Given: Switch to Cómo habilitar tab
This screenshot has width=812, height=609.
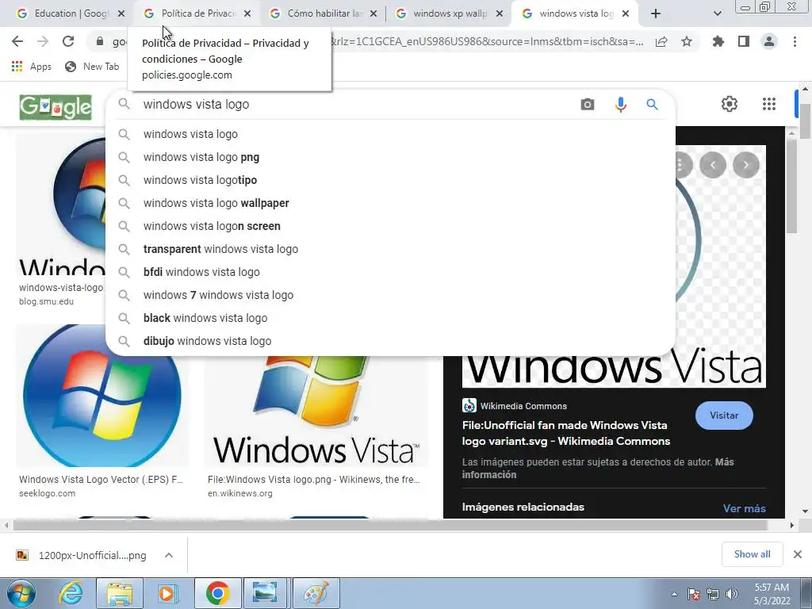Looking at the screenshot, I should [x=324, y=14].
